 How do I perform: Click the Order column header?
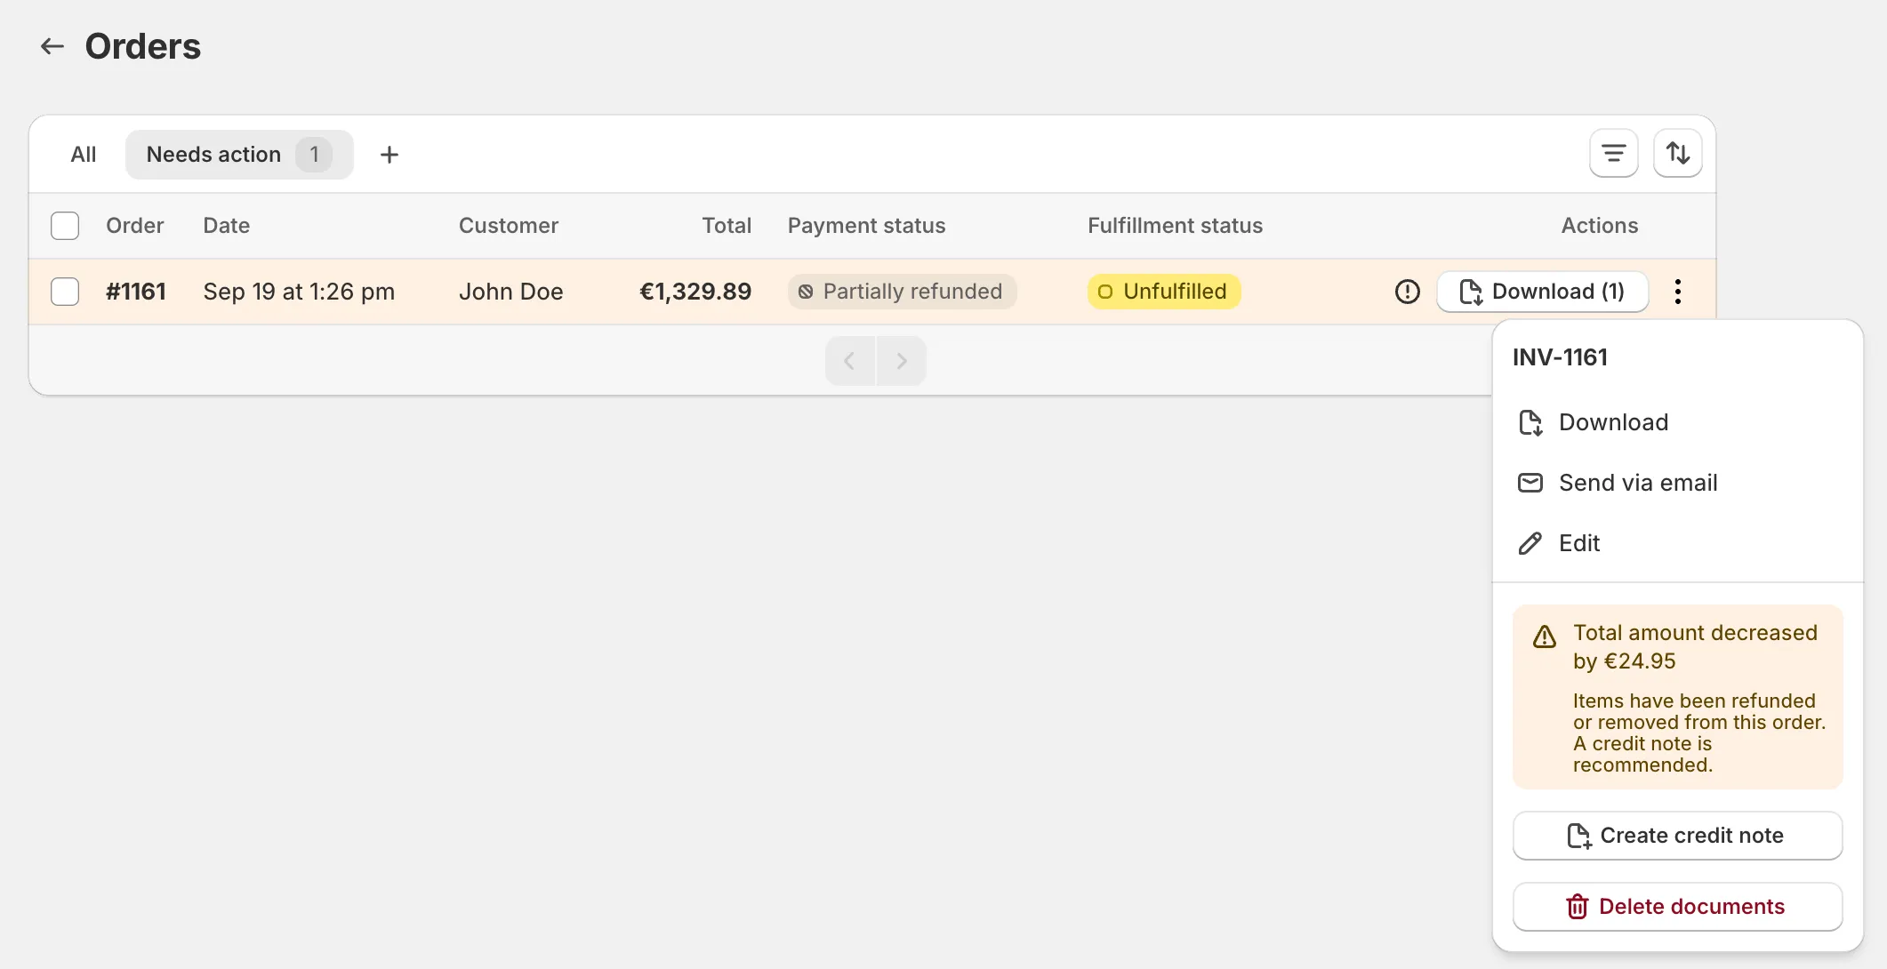point(134,226)
